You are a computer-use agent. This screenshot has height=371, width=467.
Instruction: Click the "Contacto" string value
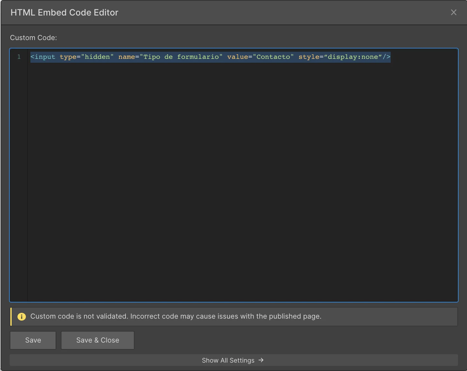point(273,57)
